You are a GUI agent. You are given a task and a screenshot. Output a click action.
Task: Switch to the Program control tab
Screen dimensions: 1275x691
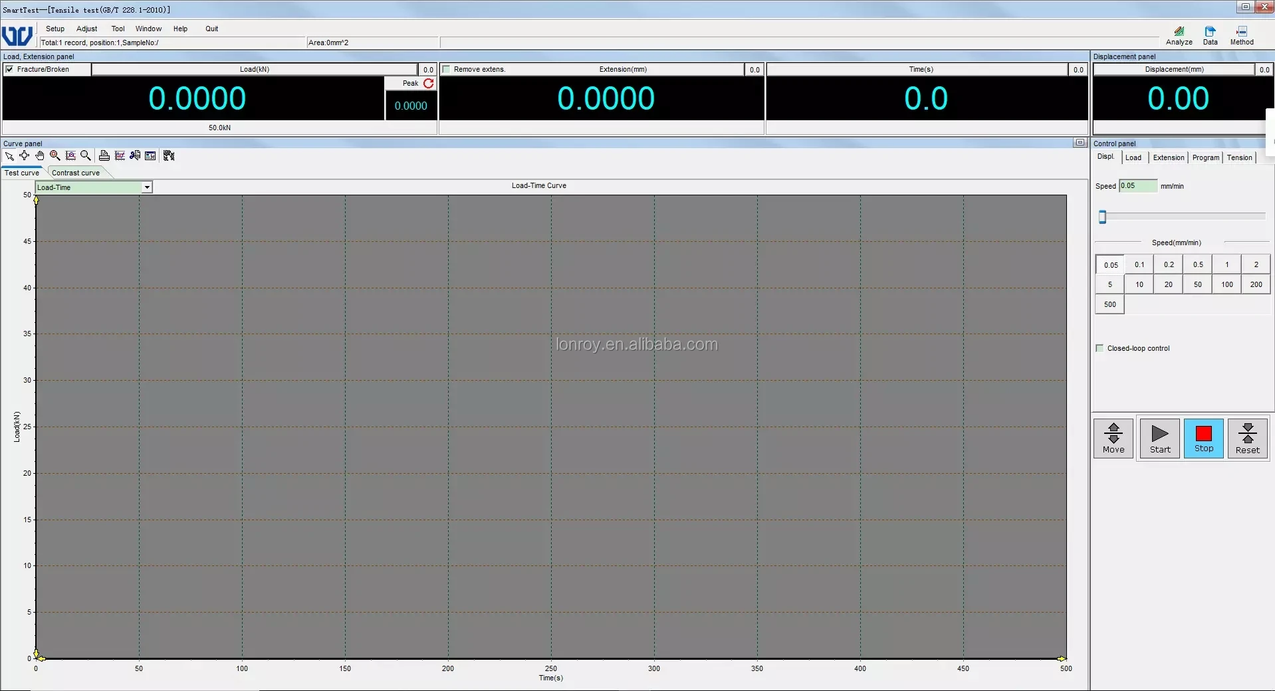(x=1205, y=157)
